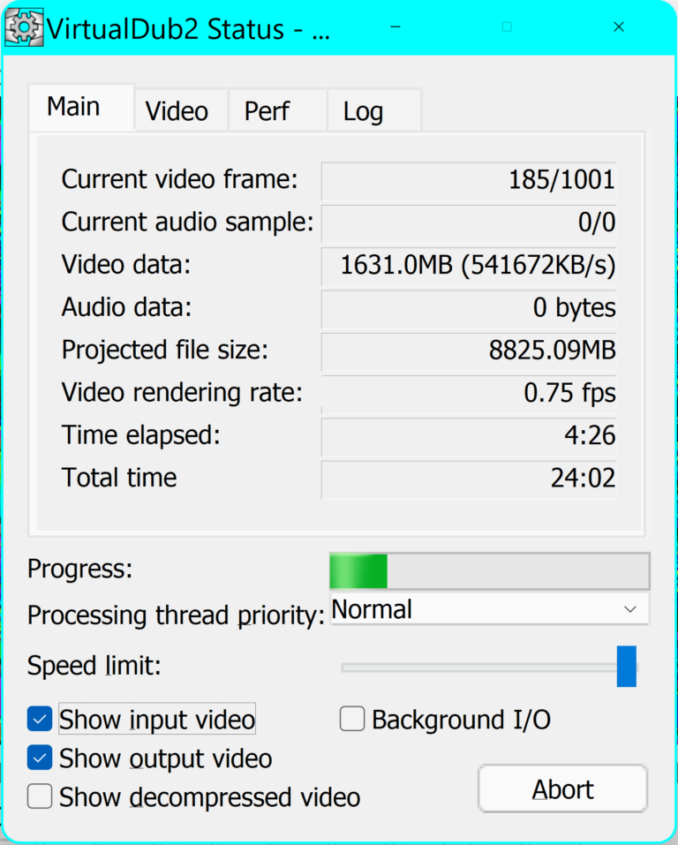Click the Video rendering rate value

[469, 393]
